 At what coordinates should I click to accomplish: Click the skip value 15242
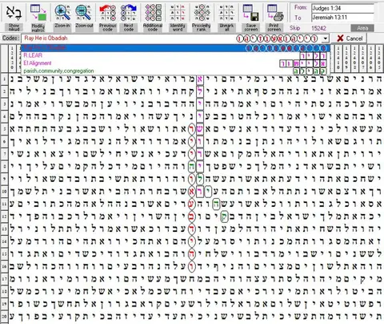pyautogui.click(x=318, y=28)
